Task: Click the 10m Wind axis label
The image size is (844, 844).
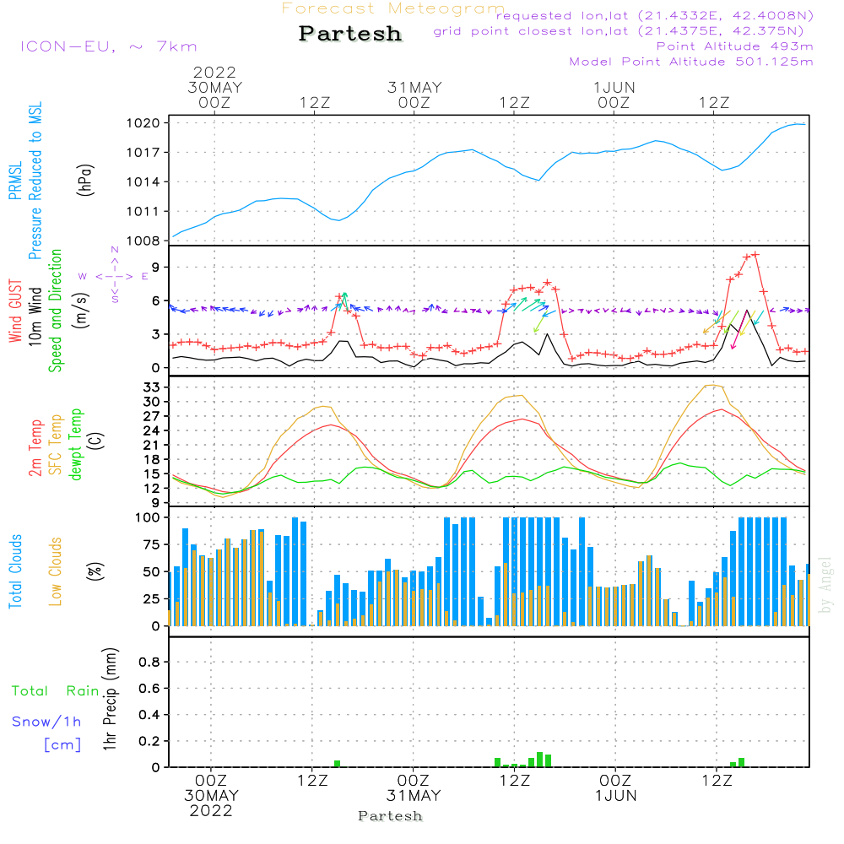Action: (35, 316)
